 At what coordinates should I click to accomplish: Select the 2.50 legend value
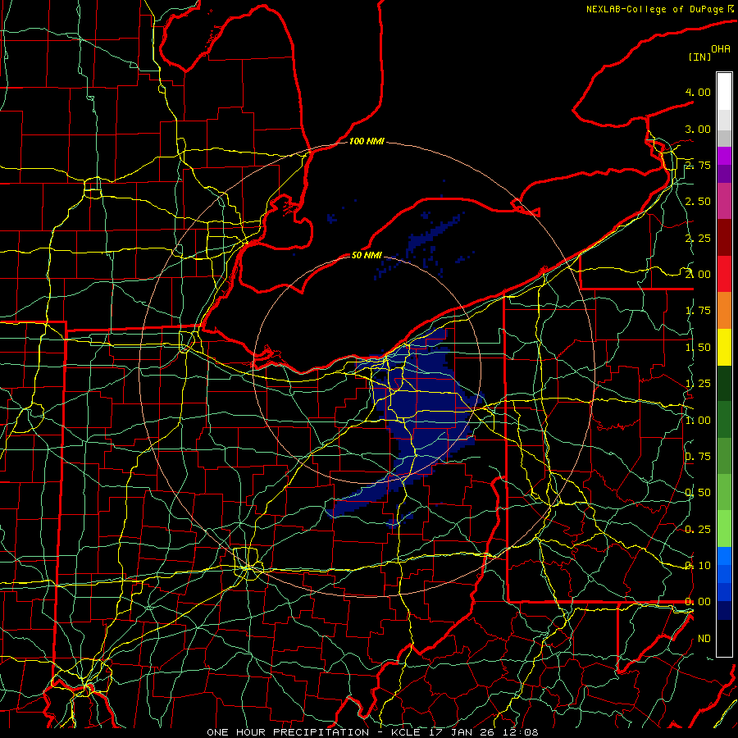coord(698,202)
